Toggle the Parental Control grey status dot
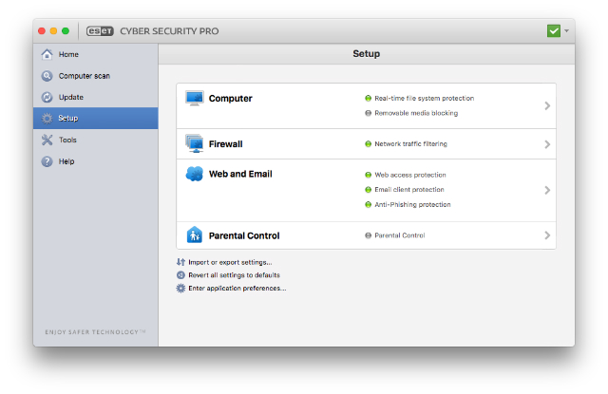 point(368,235)
